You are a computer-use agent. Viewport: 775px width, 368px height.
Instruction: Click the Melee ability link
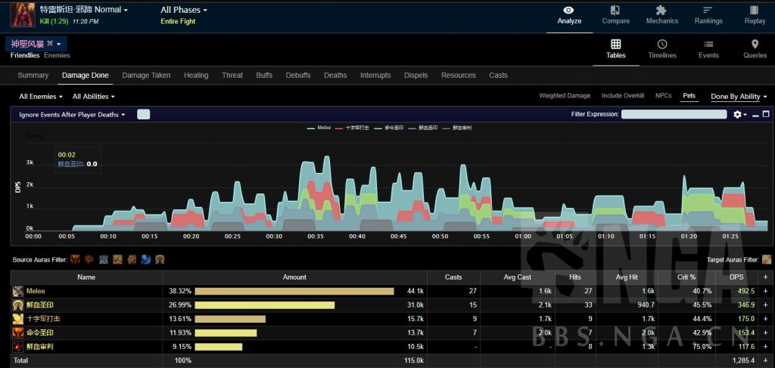[36, 291]
